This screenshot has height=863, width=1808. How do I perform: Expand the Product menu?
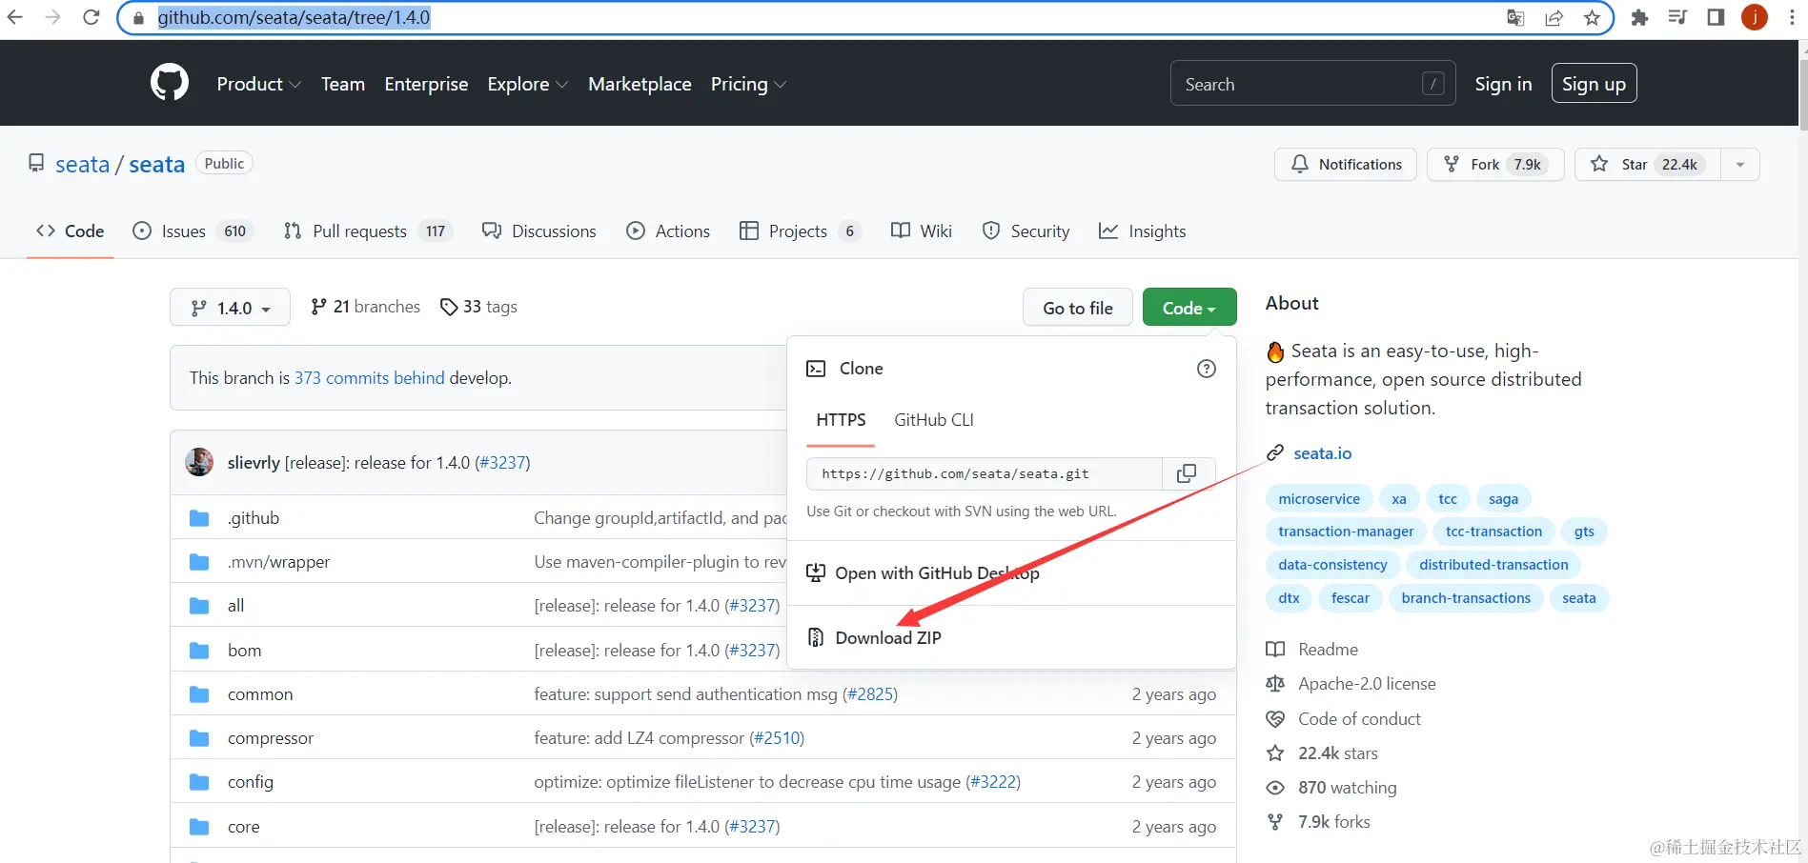[259, 84]
